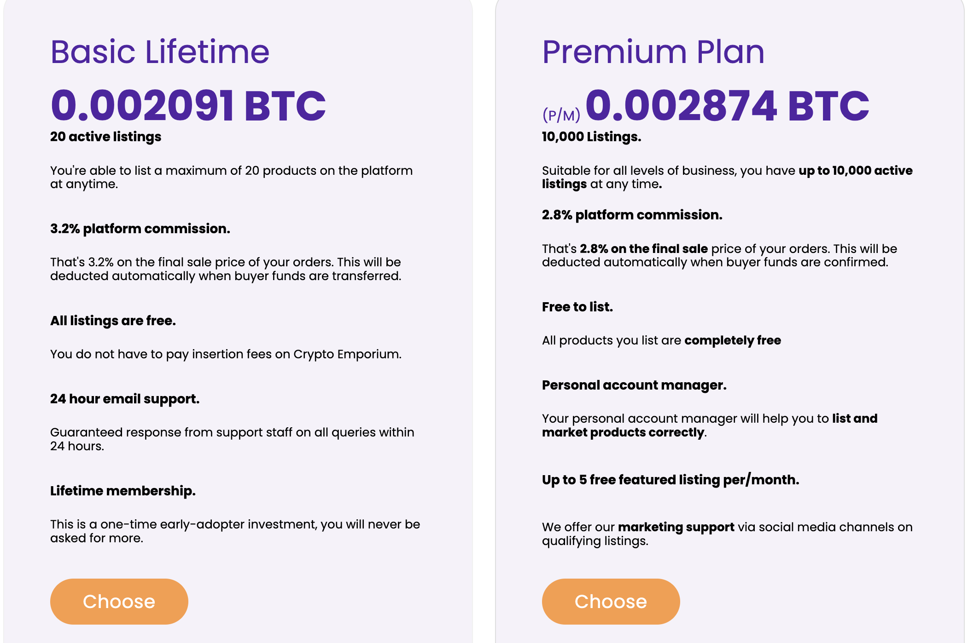Click the Crypto Emporium insertion fees sentence
The height and width of the screenshot is (643, 968).
coord(226,354)
